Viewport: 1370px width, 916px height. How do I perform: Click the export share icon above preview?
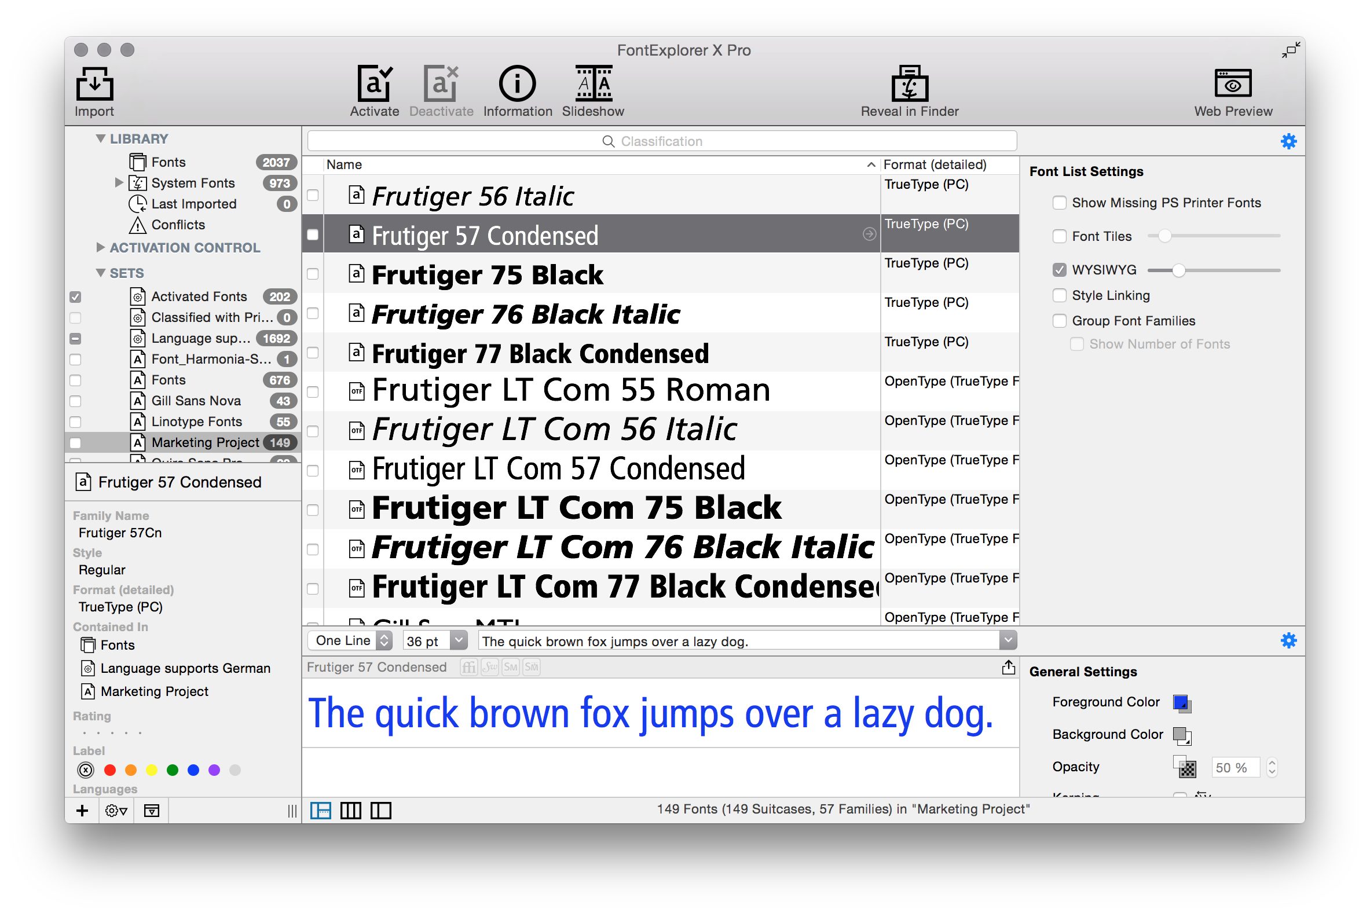coord(1008,667)
